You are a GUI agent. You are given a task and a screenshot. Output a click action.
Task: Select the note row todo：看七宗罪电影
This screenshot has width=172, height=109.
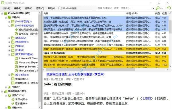(x=106, y=53)
